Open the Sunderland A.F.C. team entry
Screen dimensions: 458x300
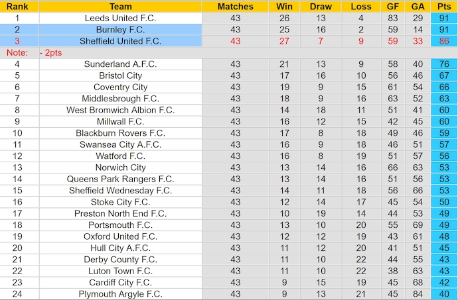click(120, 64)
